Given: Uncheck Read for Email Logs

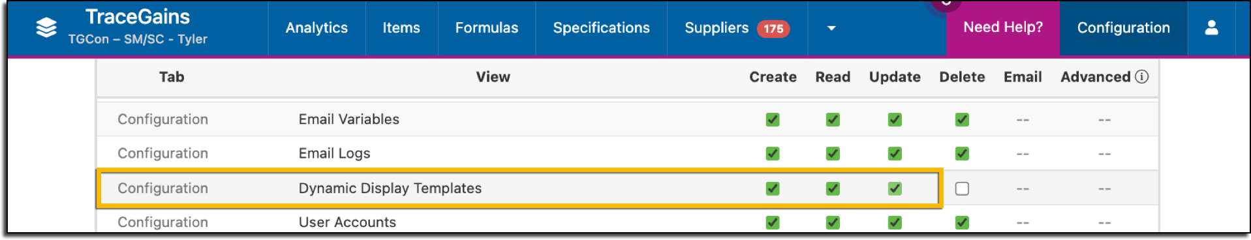Looking at the screenshot, I should coord(833,153).
